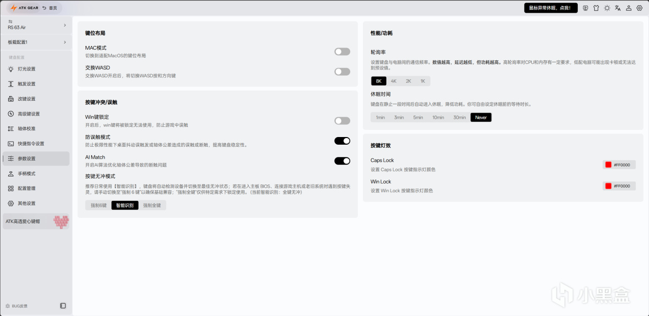Select 强制全键 rollover mode
Image resolution: width=649 pixels, height=316 pixels.
coord(152,206)
